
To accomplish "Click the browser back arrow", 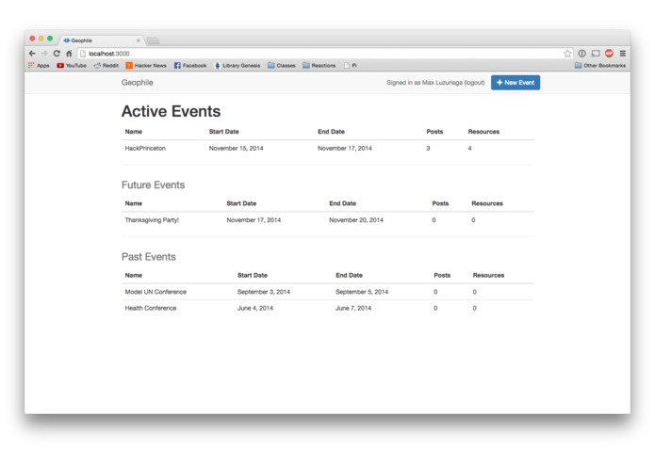I will pyautogui.click(x=32, y=54).
